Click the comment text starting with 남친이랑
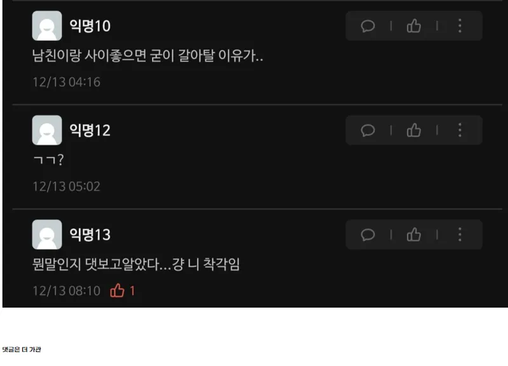508x366 pixels. (148, 56)
